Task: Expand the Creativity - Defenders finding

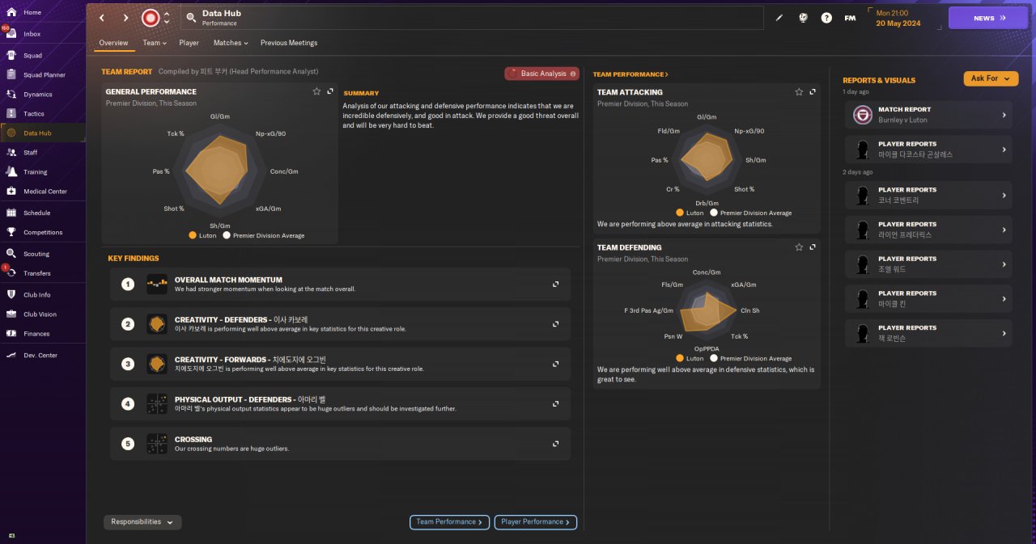Action: pyautogui.click(x=555, y=324)
